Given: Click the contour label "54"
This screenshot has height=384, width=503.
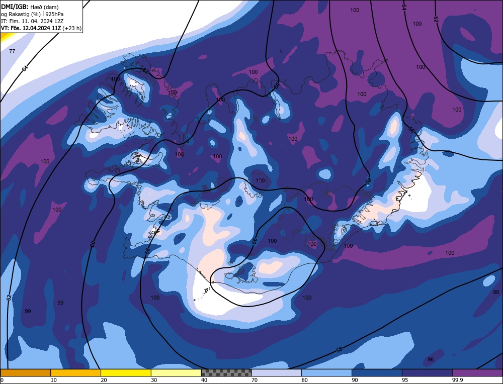Looking at the screenshot, I should tap(404, 8).
